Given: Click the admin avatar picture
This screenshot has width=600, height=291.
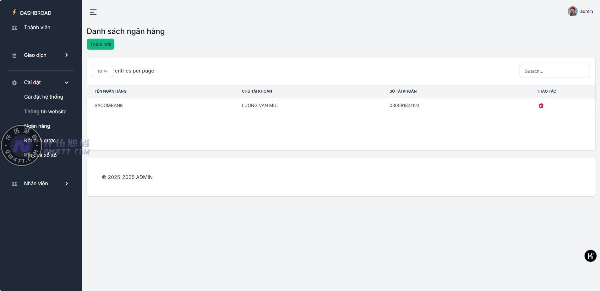Looking at the screenshot, I should pyautogui.click(x=572, y=11).
